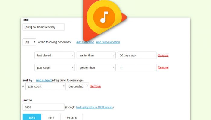
Task: Open the All conditions match dropdown
Action: click(x=30, y=42)
